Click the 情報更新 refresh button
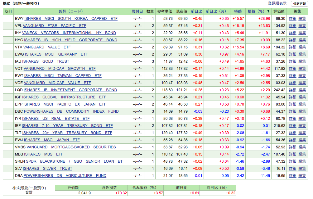313x199 pixels. (299, 4)
